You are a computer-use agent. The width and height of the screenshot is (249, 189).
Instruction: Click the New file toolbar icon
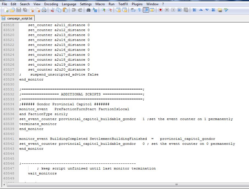click(6, 10)
